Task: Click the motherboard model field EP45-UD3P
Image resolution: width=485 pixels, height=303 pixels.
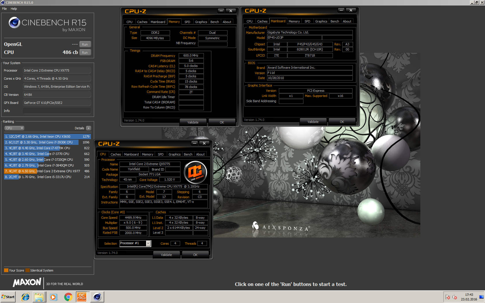Action: click(294, 38)
